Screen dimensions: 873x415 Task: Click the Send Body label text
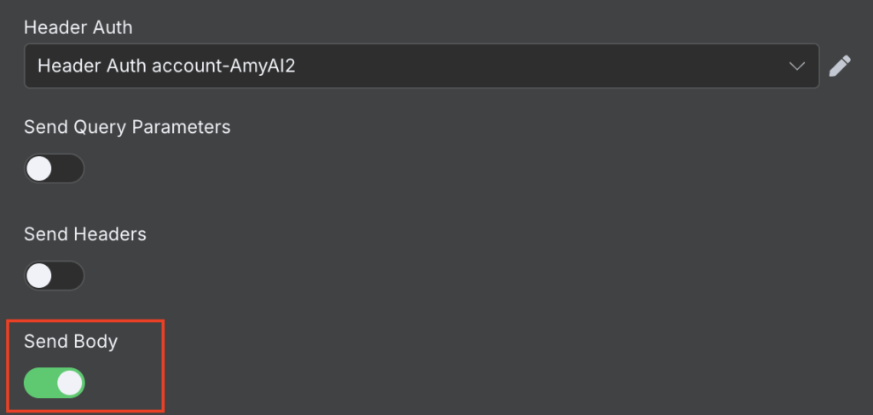71,342
